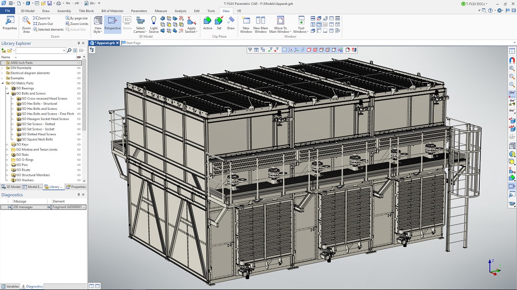Click the Library Explorer search input field
This screenshot has height=290, width=517.
tap(39, 50)
